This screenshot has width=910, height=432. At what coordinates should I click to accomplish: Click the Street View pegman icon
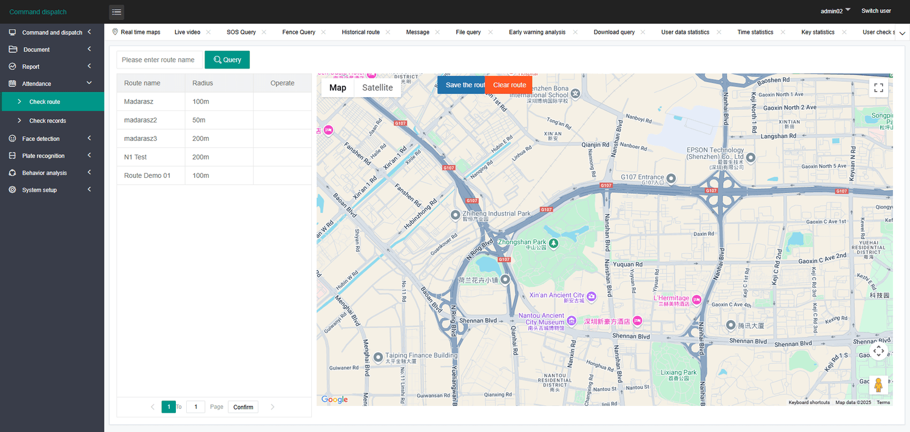click(x=878, y=385)
